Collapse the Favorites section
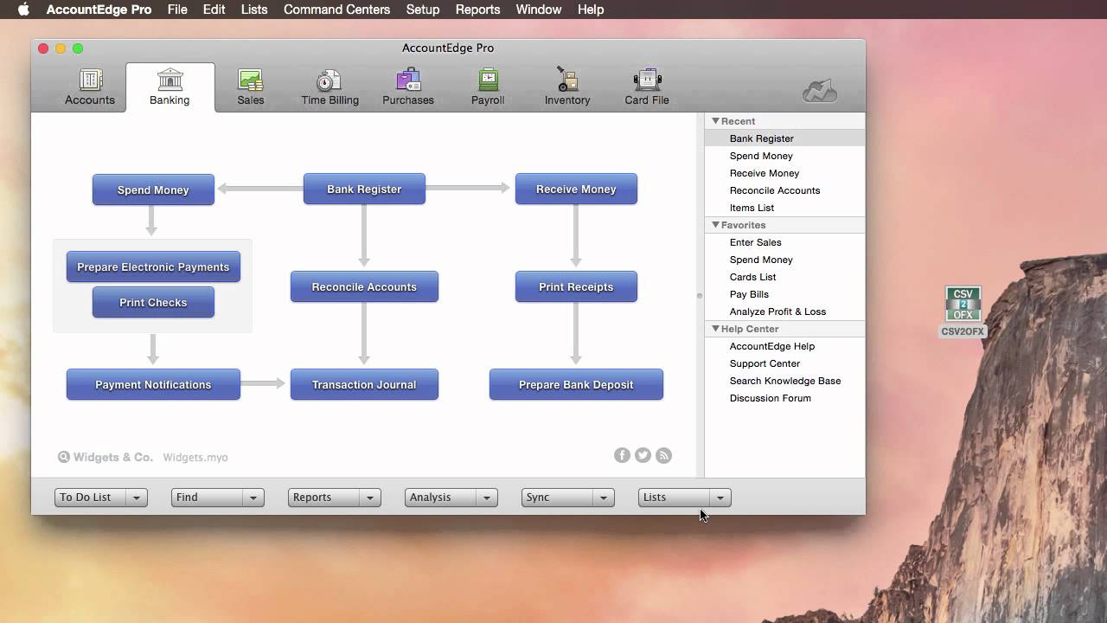The image size is (1107, 623). pos(715,225)
